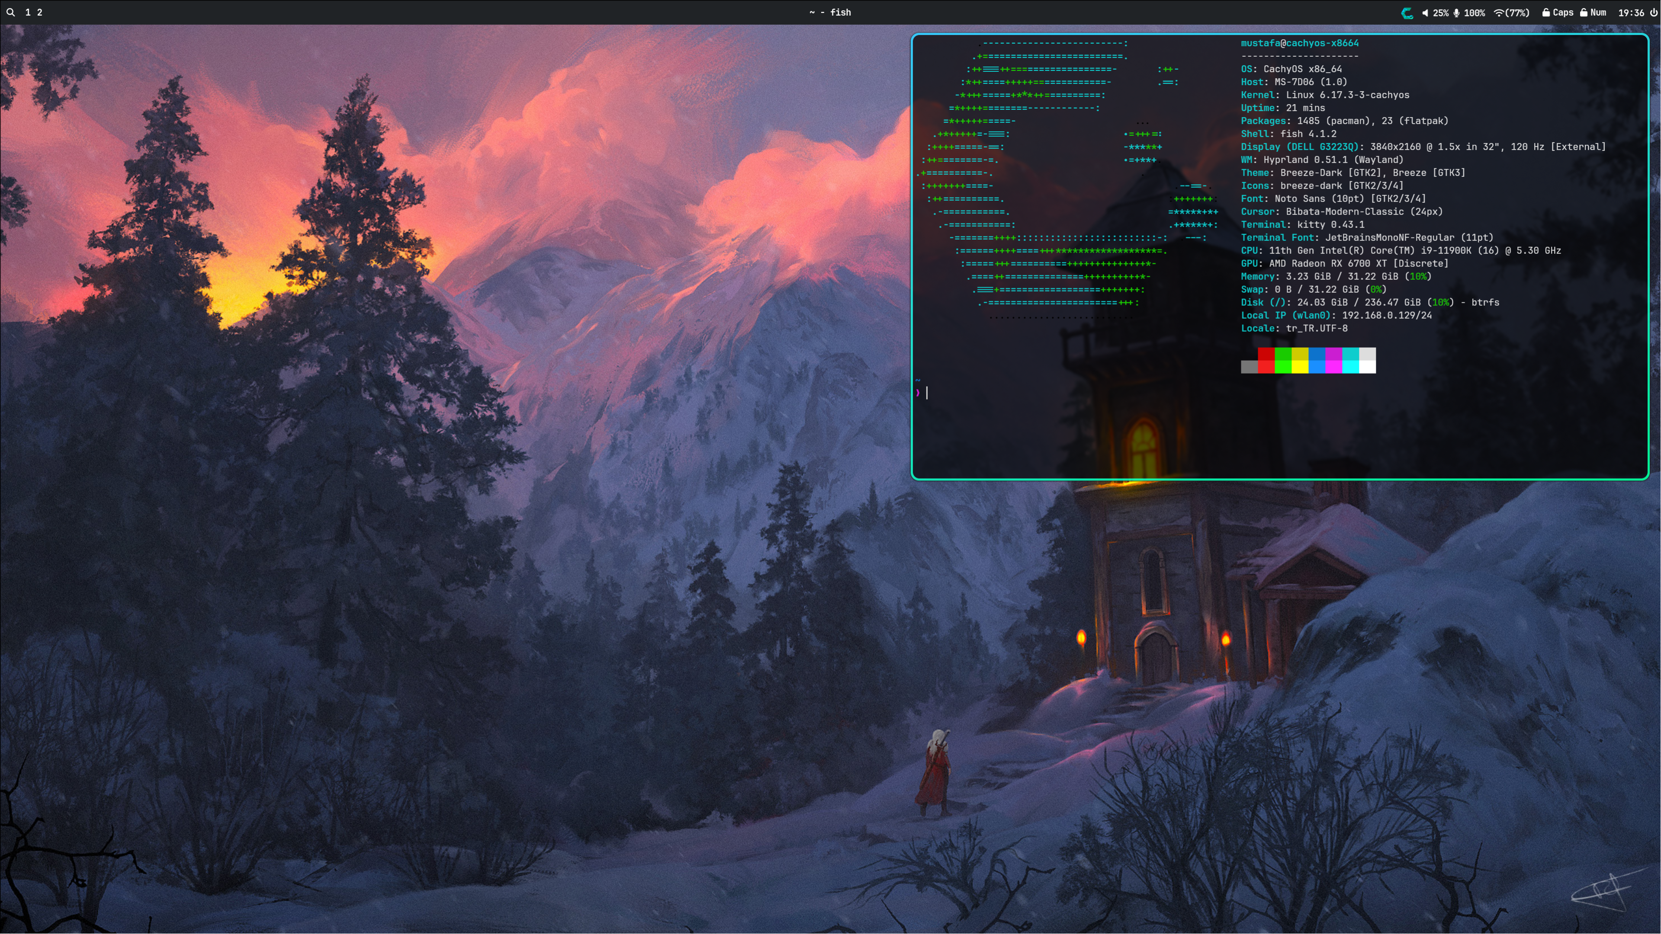Click the Num label in the bar

click(x=1598, y=12)
